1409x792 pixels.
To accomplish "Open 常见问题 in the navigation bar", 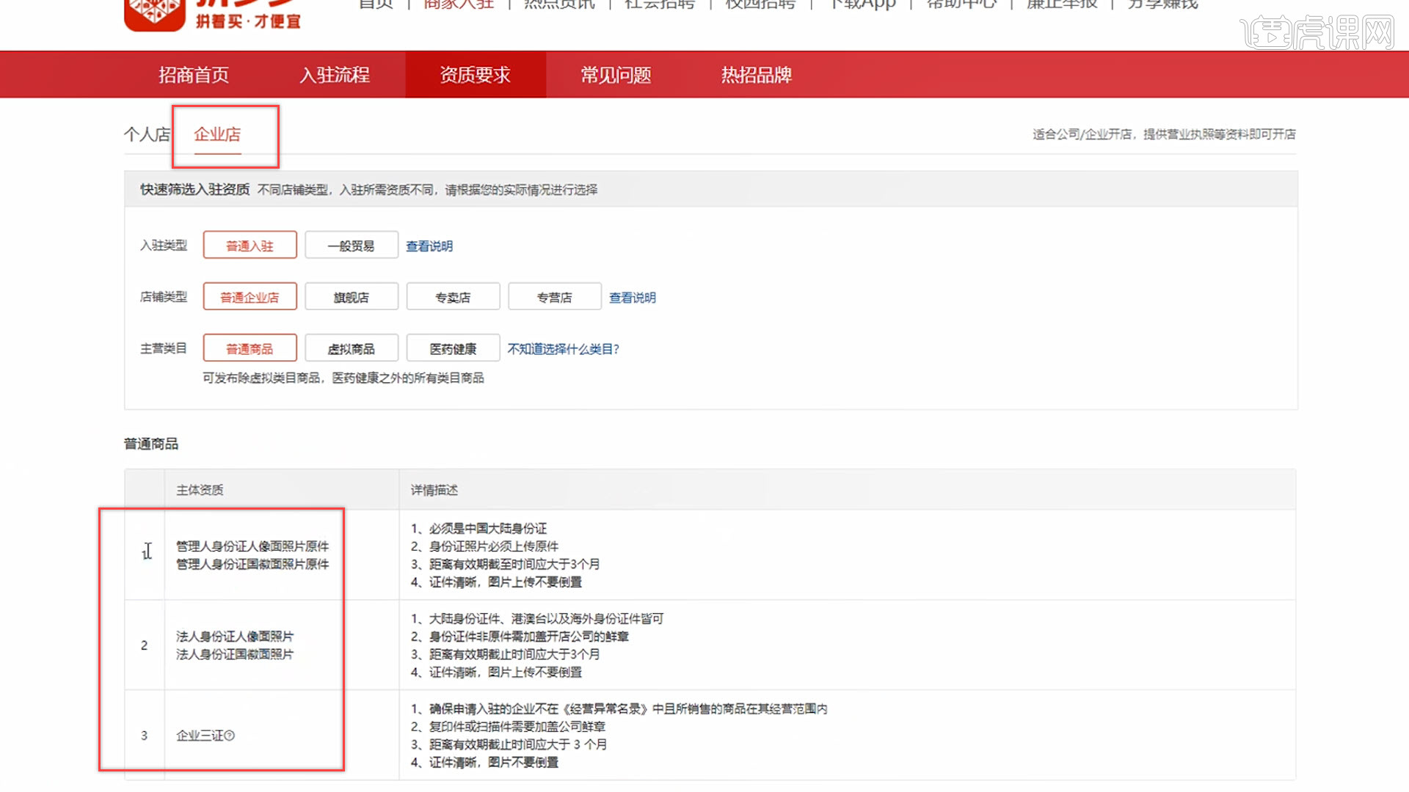I will [x=616, y=75].
